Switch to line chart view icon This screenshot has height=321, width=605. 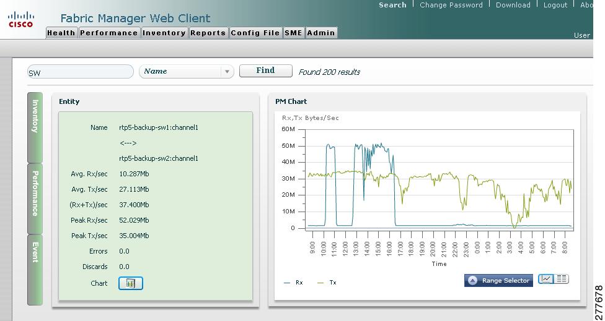(546, 279)
